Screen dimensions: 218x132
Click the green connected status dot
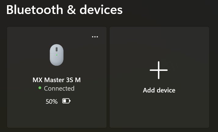(40, 88)
